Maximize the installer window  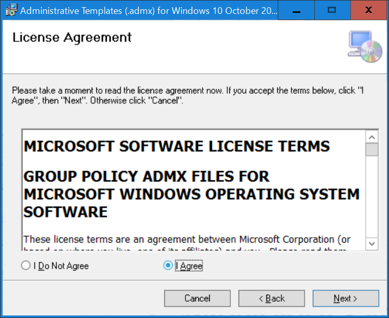pos(332,10)
